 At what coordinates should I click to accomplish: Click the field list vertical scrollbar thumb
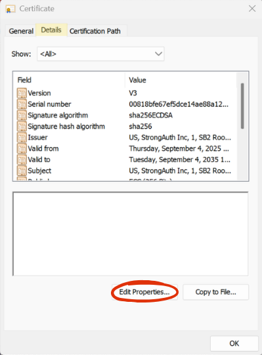tap(242, 106)
